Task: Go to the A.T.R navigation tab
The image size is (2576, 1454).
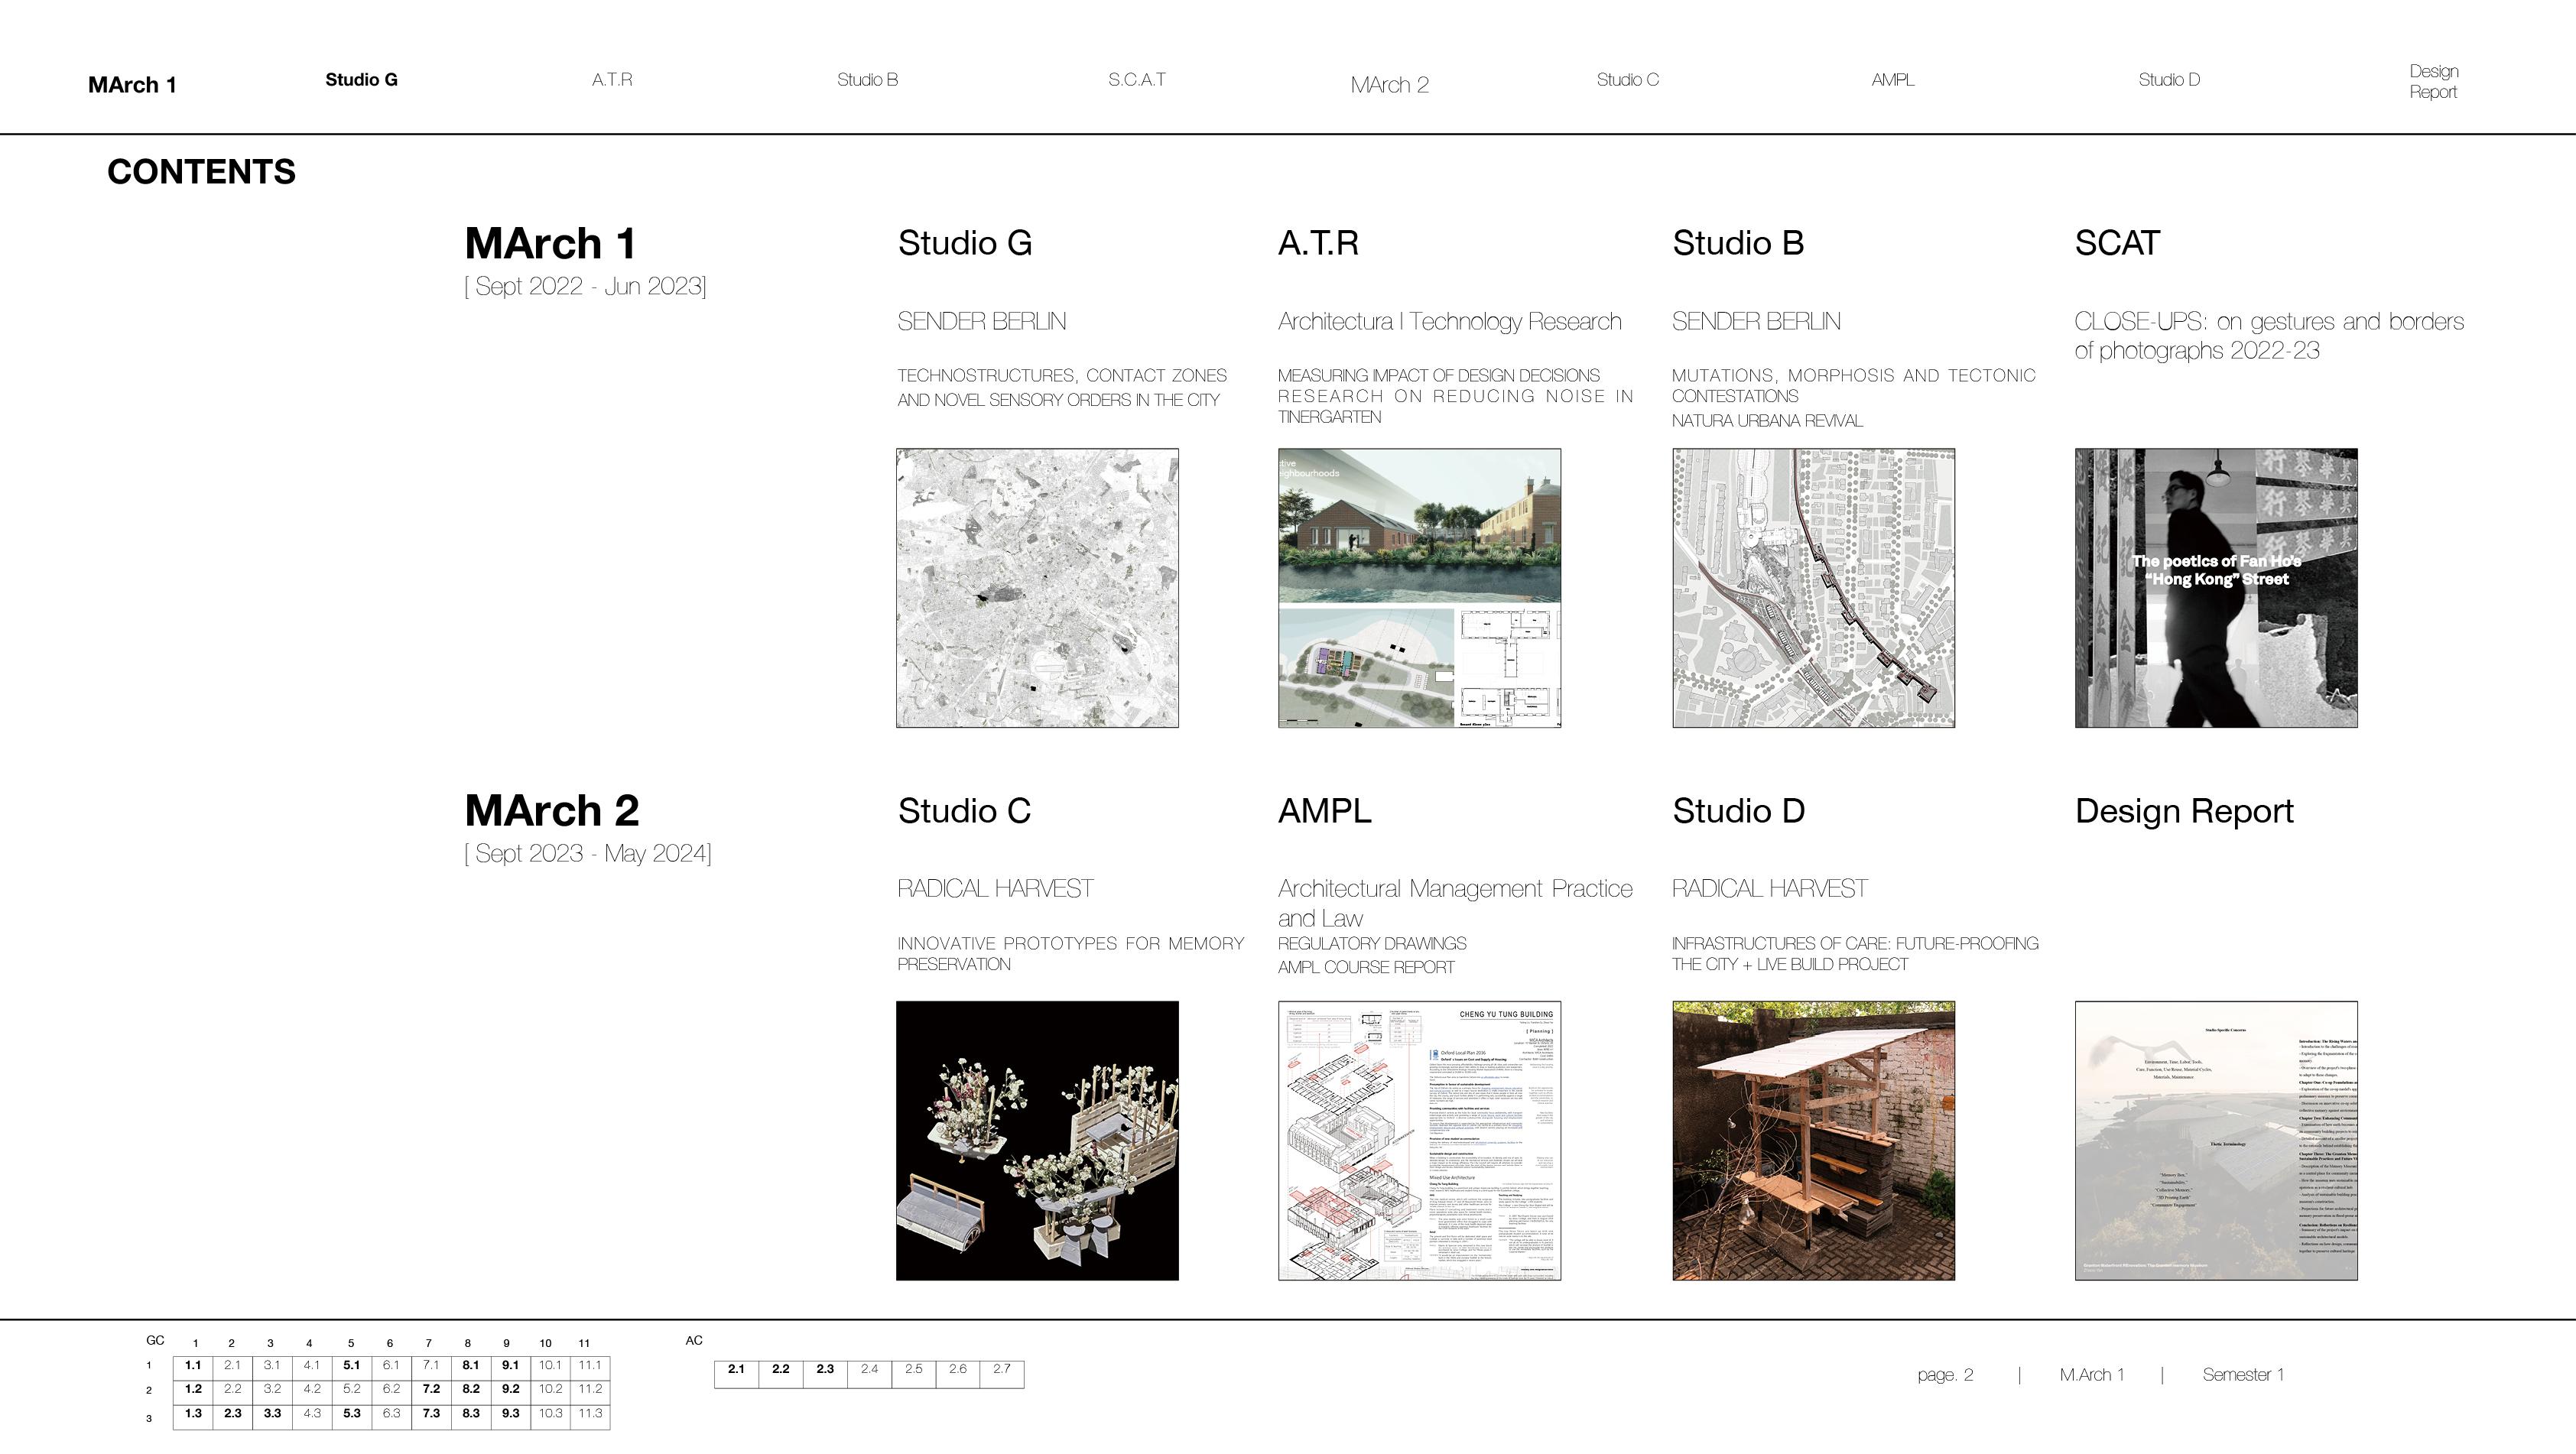Action: pyautogui.click(x=611, y=80)
